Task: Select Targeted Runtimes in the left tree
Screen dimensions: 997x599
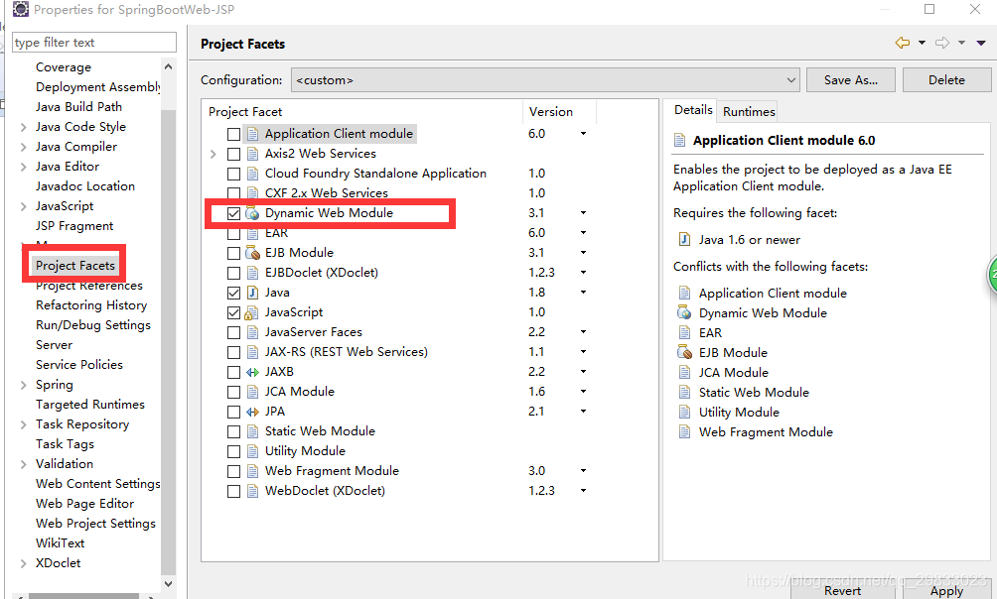Action: tap(89, 405)
